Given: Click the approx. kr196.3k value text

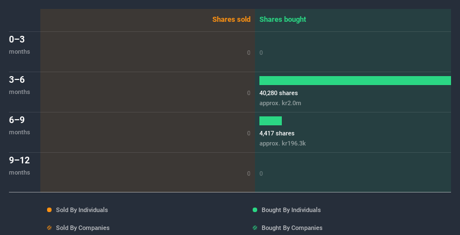Looking at the screenshot, I should (282, 143).
